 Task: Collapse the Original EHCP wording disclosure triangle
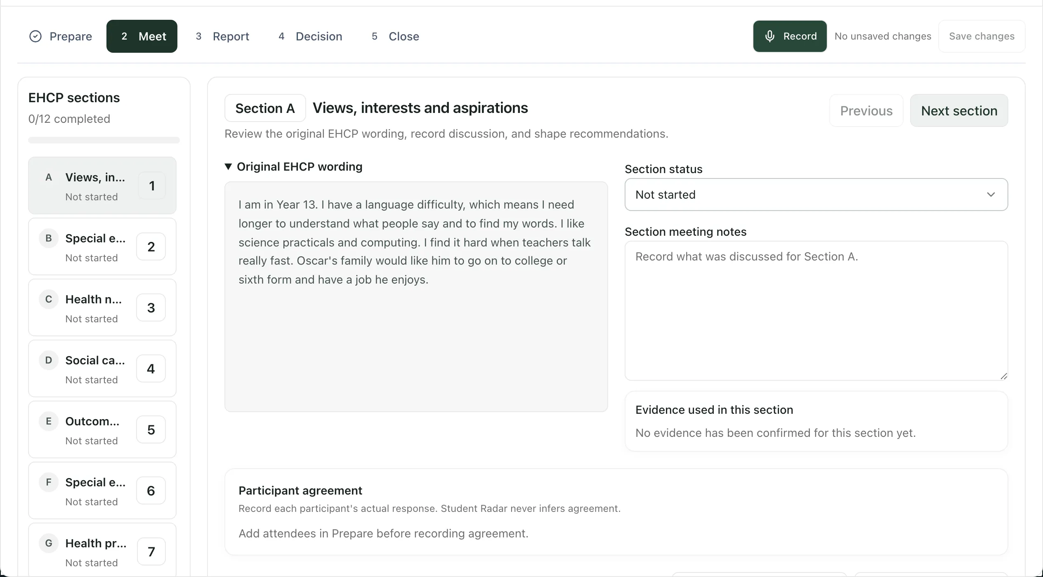click(228, 167)
